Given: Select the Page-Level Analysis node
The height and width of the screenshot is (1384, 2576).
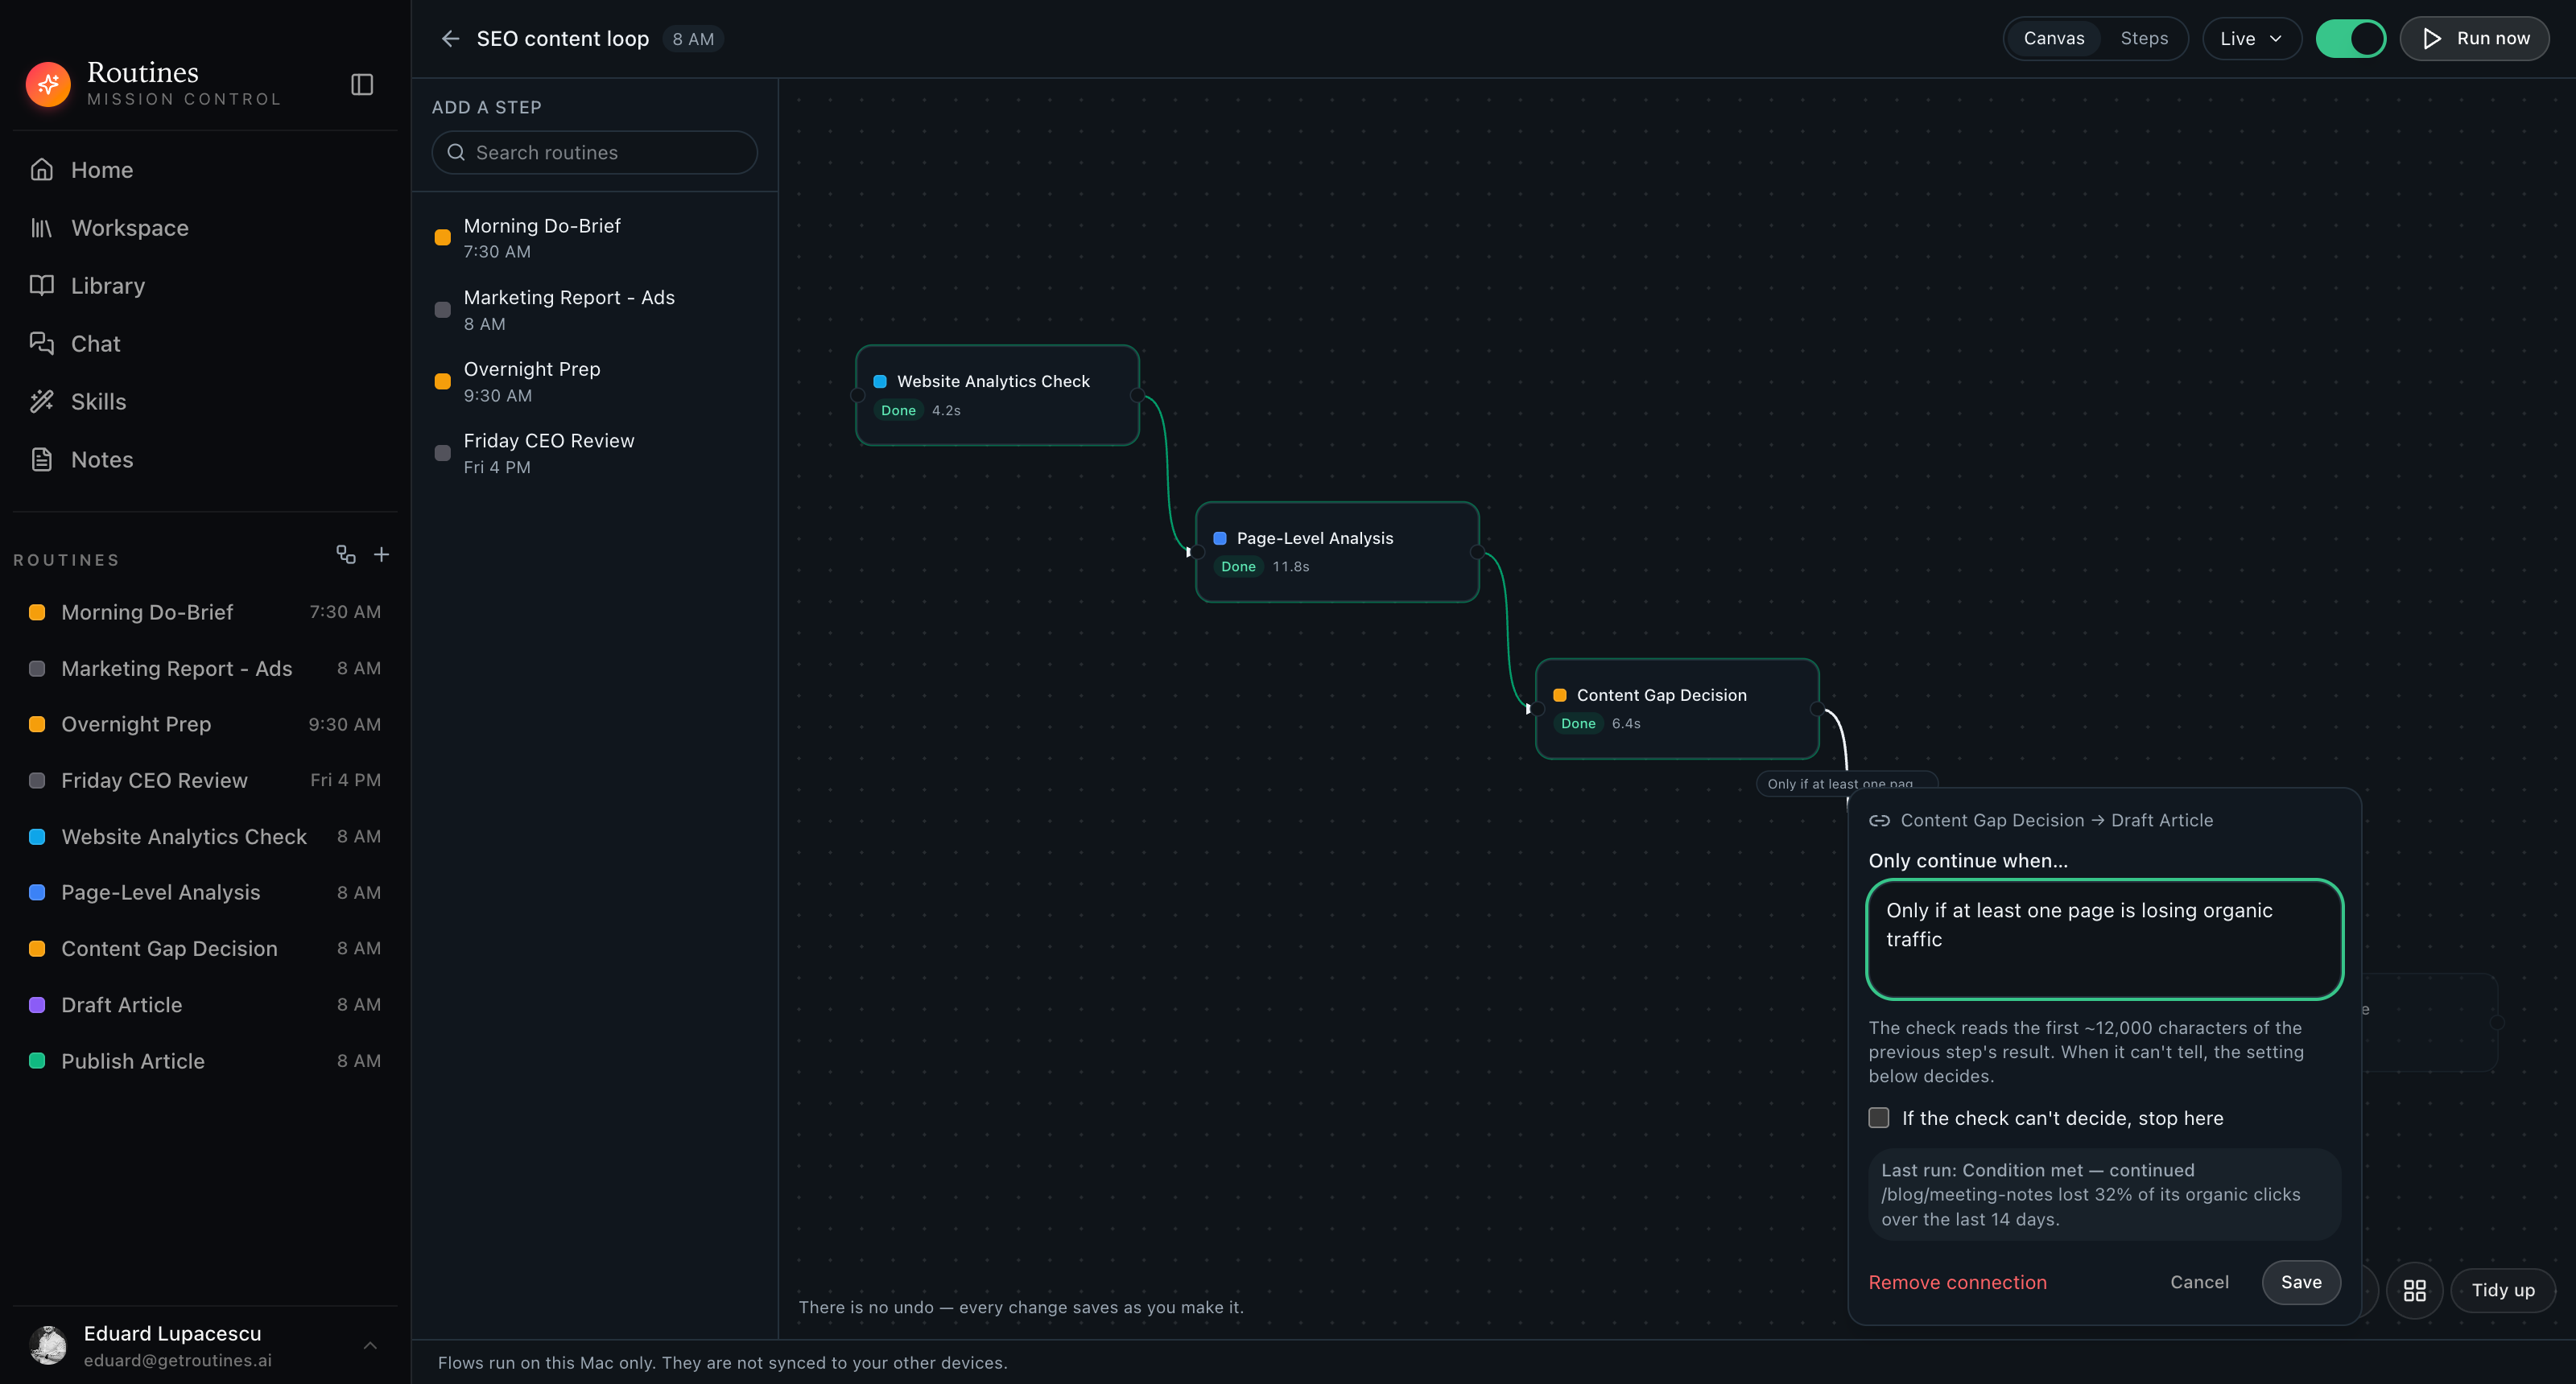Looking at the screenshot, I should [1337, 553].
